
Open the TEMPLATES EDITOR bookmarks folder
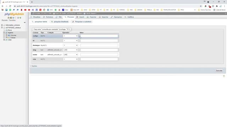click(168, 10)
